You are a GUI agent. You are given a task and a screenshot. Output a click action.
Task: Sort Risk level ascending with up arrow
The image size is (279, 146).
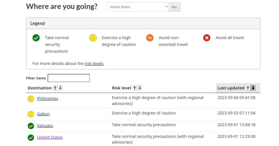pyautogui.click(x=135, y=88)
